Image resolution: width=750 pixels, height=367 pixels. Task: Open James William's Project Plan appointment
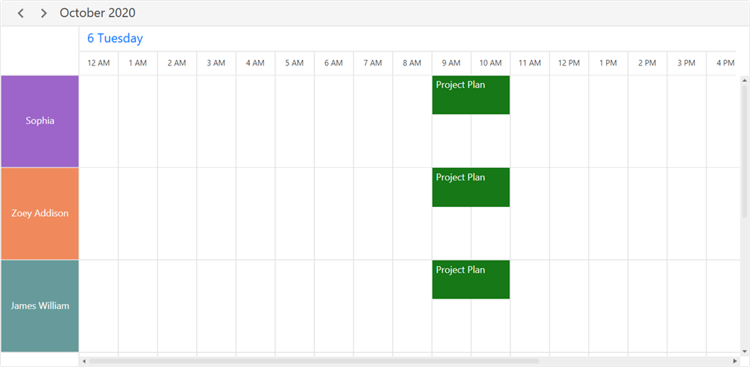[x=471, y=279]
